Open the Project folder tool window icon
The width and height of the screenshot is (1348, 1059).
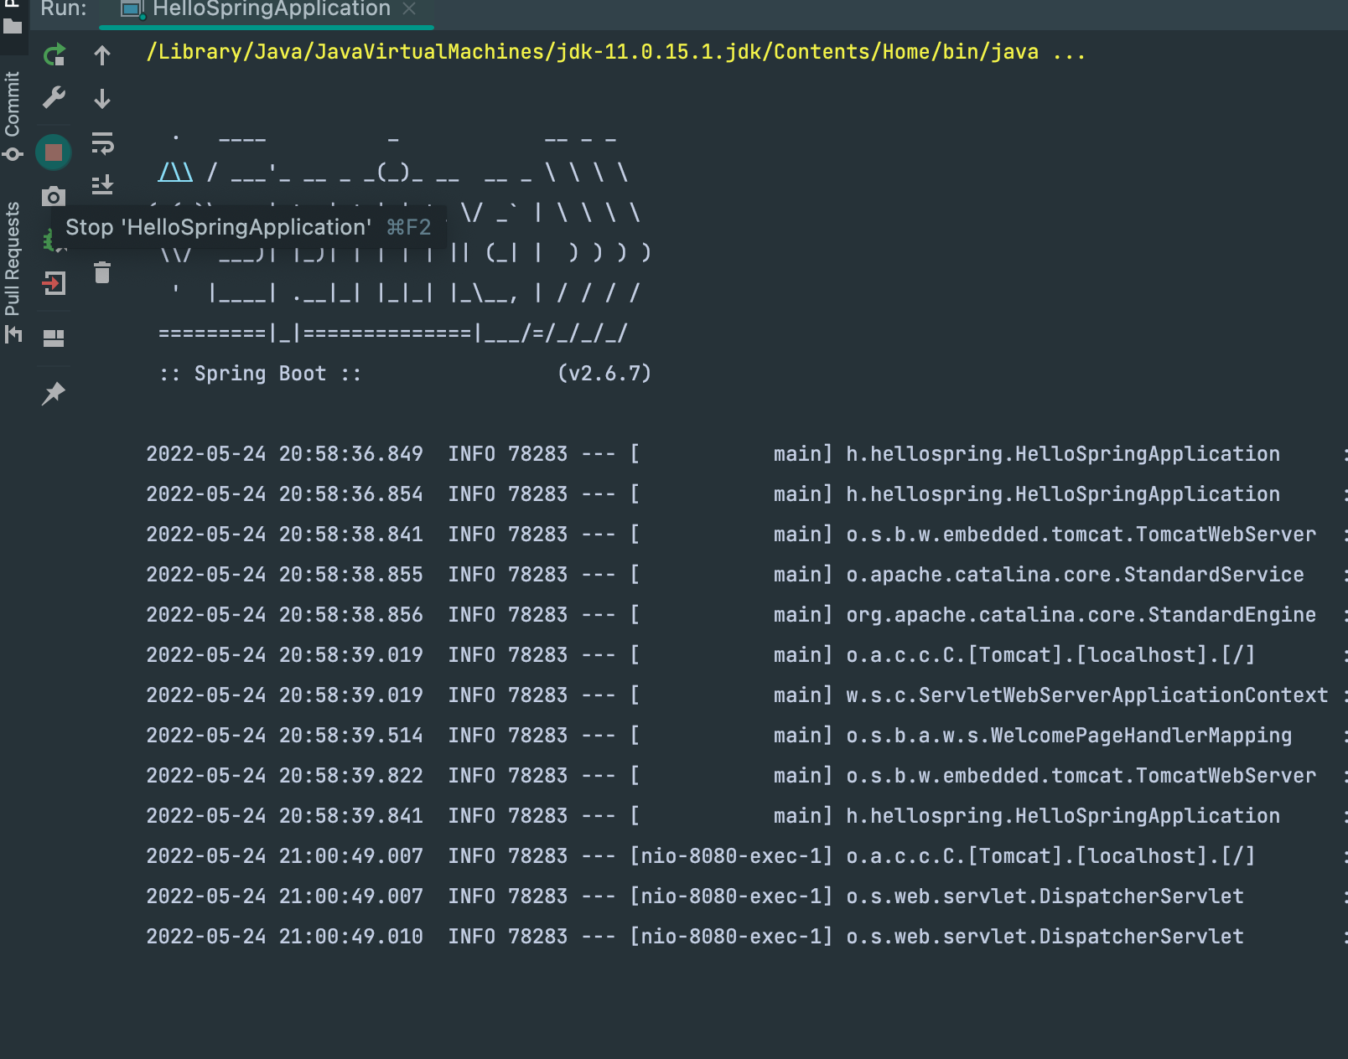point(13,25)
